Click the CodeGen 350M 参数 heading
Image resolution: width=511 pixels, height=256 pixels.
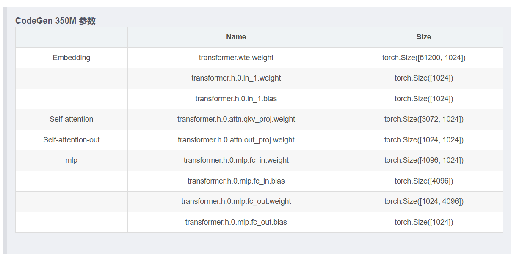[x=55, y=21]
